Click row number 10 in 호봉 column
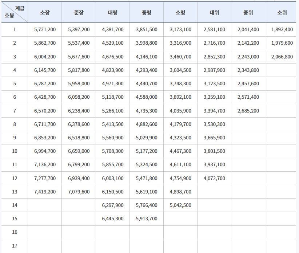The width and height of the screenshot is (299, 253). [x=15, y=151]
